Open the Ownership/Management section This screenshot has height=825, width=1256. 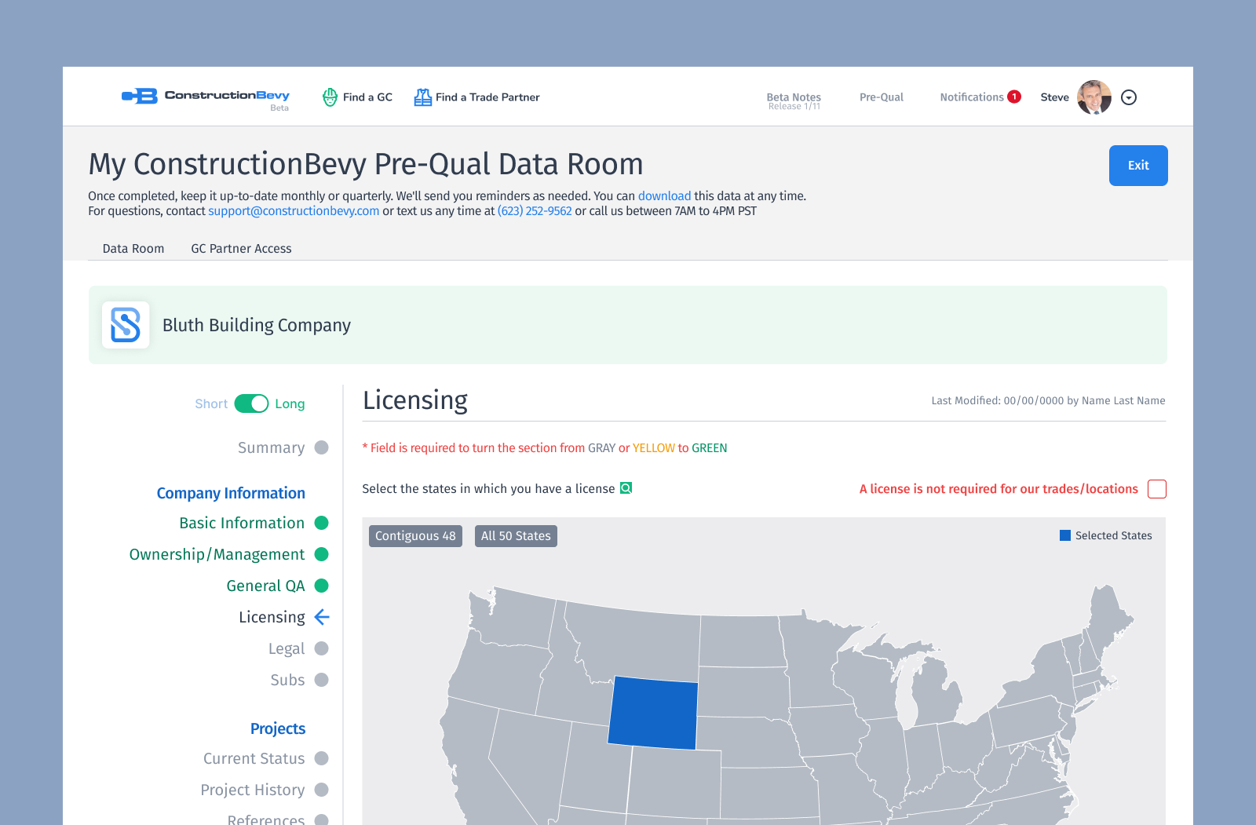tap(217, 554)
